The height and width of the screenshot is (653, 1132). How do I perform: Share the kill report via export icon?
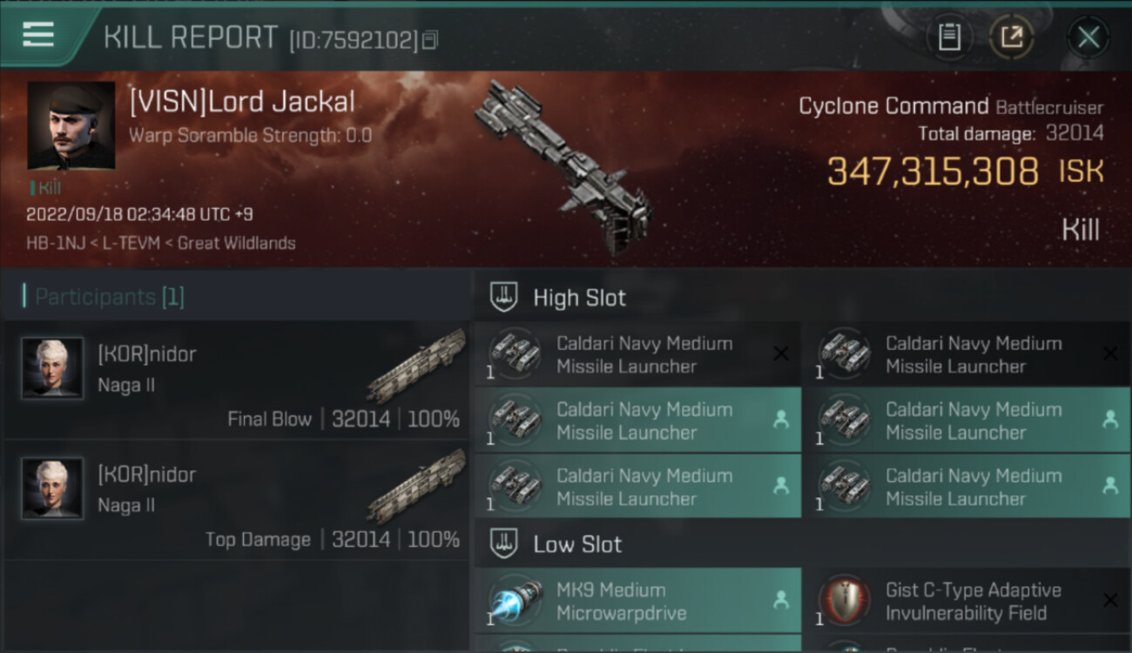[x=1011, y=37]
